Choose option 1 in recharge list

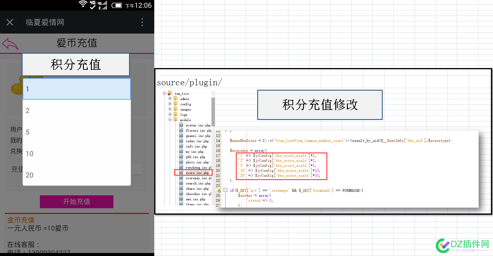click(77, 89)
